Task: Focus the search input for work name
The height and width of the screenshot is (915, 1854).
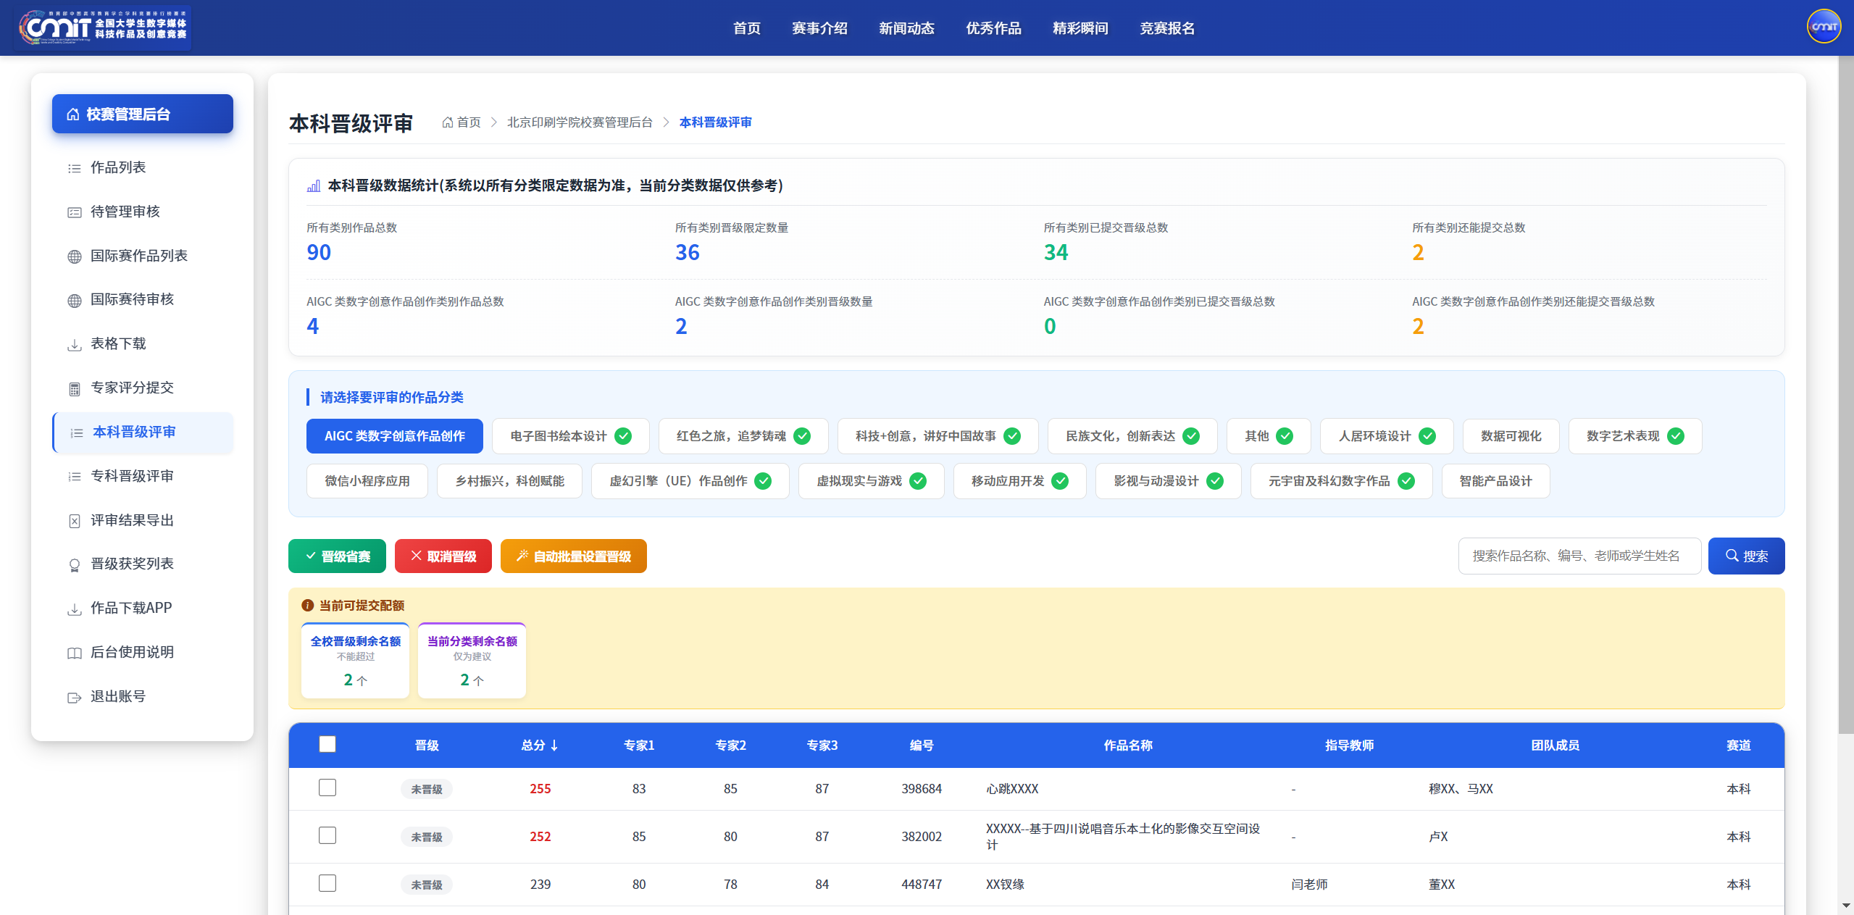Action: point(1579,556)
